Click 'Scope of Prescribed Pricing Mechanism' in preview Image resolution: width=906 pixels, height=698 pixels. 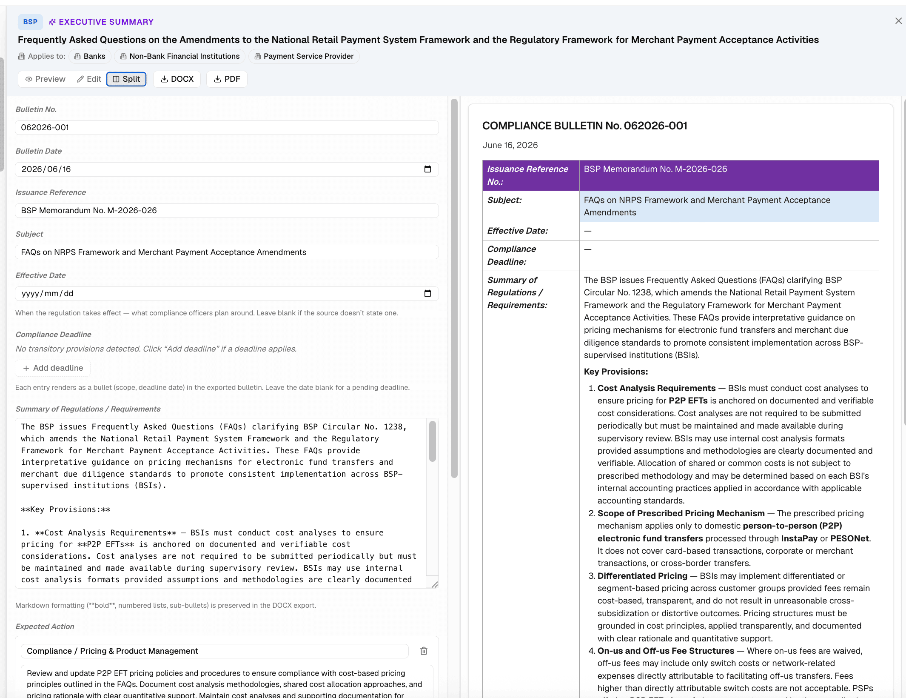pyautogui.click(x=681, y=513)
